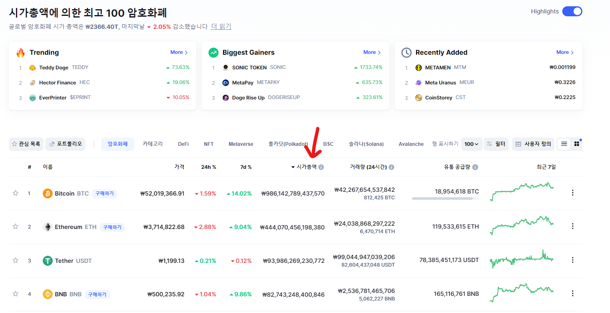Sort by the 이름 column header

(x=48, y=167)
